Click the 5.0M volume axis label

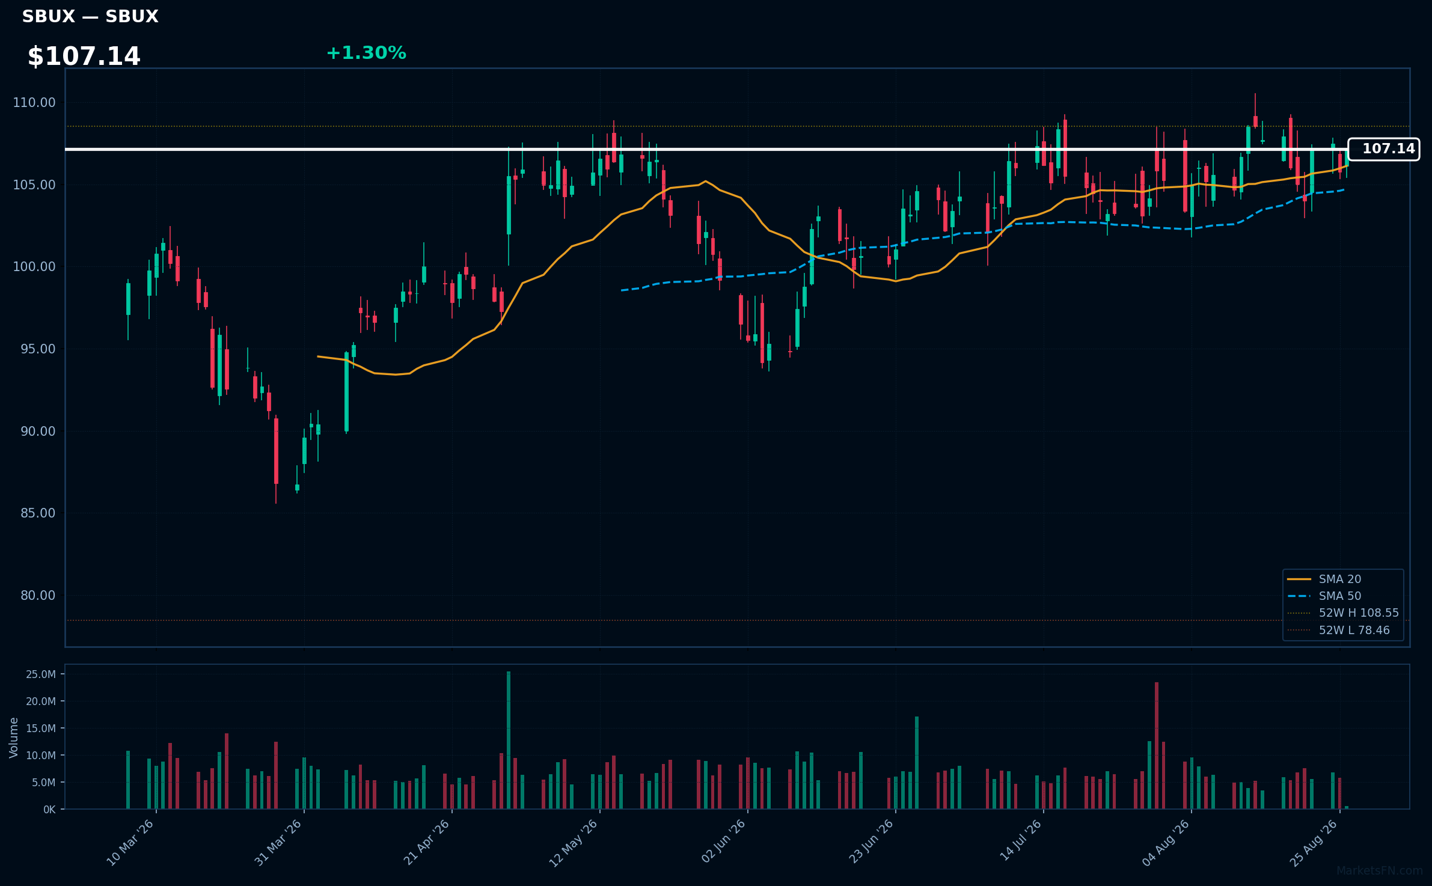point(44,783)
